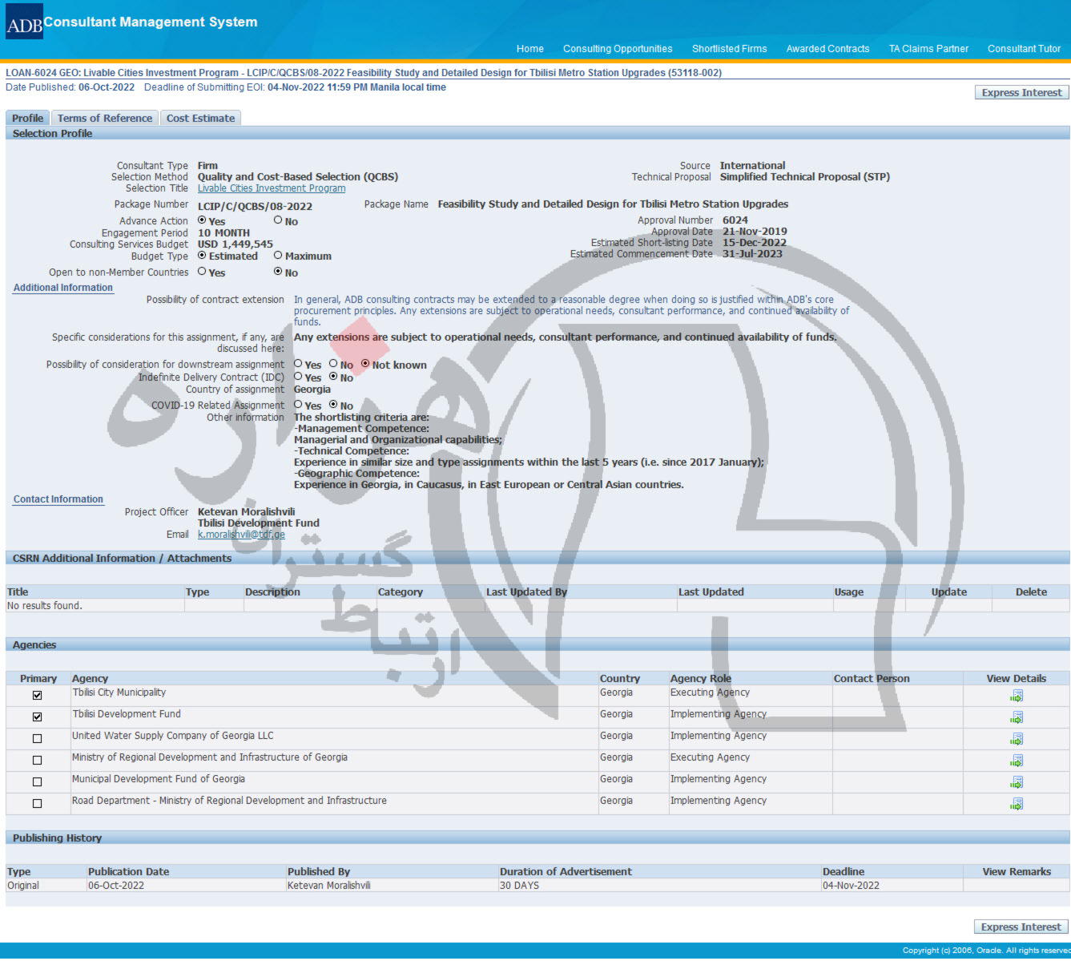Select No for COVID-19 Related Assignment
The height and width of the screenshot is (961, 1071).
pyautogui.click(x=333, y=405)
